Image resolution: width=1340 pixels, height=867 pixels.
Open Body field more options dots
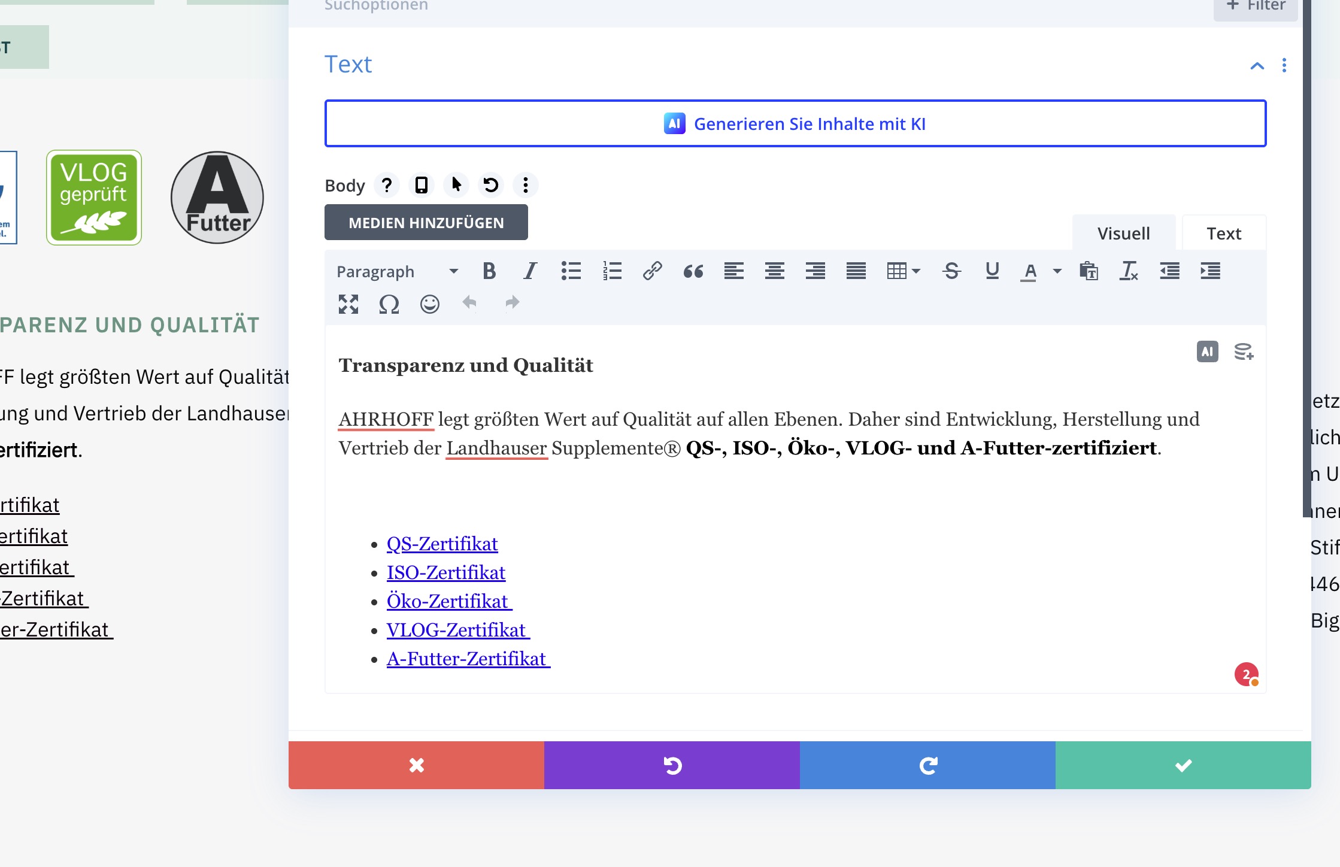[x=526, y=185]
